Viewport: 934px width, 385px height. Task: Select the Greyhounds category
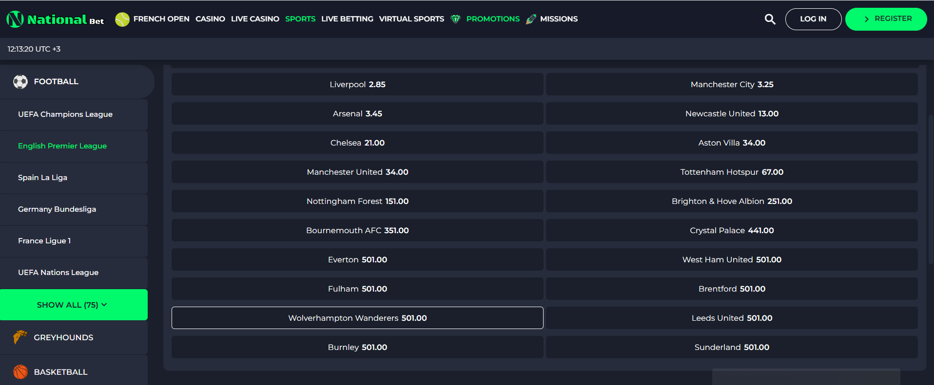[74, 337]
